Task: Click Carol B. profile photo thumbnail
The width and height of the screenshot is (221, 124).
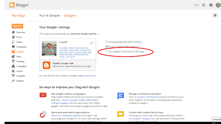Action: tap(49, 48)
